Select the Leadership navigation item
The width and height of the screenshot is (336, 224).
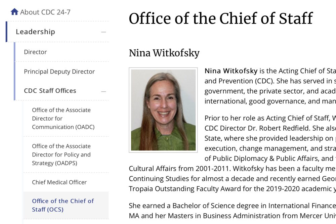[35, 32]
